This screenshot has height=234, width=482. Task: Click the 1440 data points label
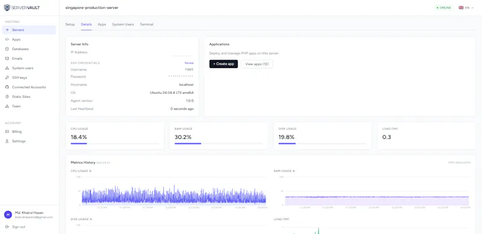(459, 162)
